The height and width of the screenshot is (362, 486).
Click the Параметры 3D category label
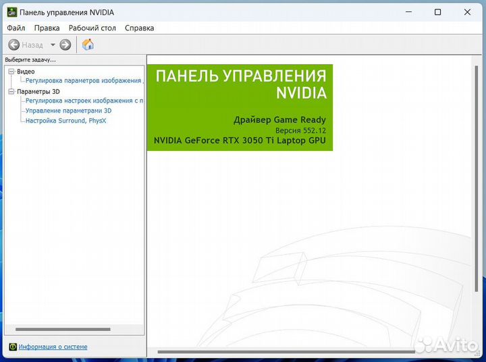(x=38, y=92)
